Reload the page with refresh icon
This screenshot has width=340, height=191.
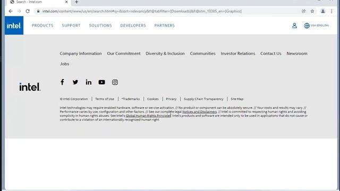click(28, 11)
